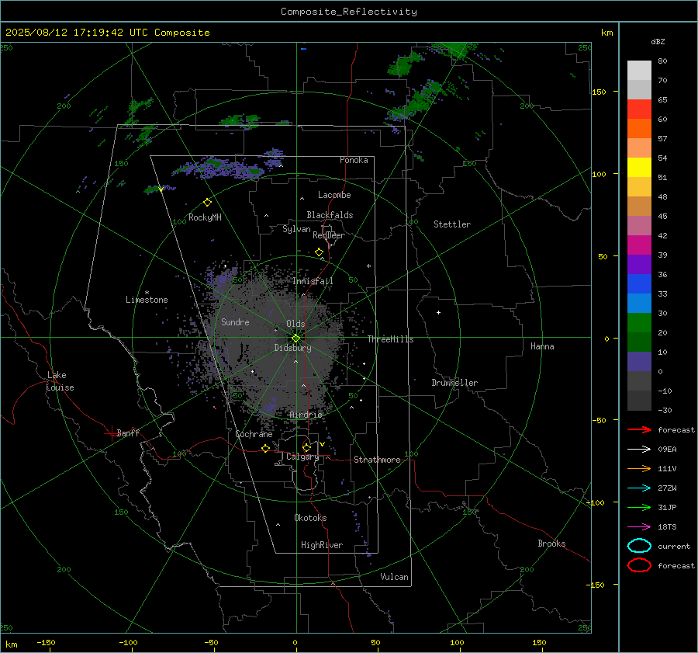Click the Sylvan label
Screen dimensions: 698x653
click(x=296, y=229)
